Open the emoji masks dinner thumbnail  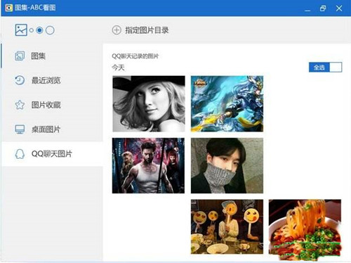click(x=227, y=226)
